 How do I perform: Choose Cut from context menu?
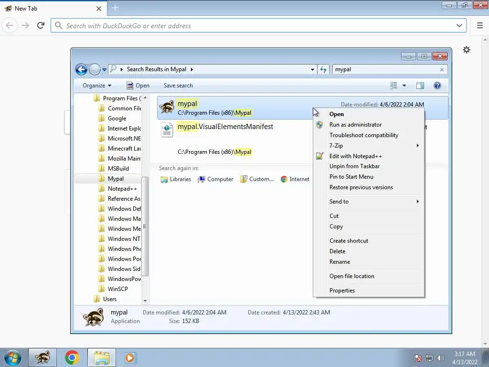point(369,216)
